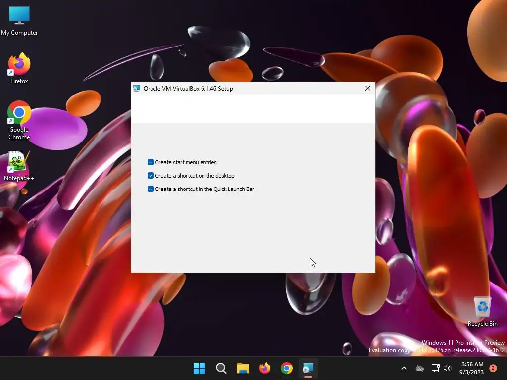This screenshot has height=380, width=507.
Task: Open taskbar Search
Action: tap(221, 368)
